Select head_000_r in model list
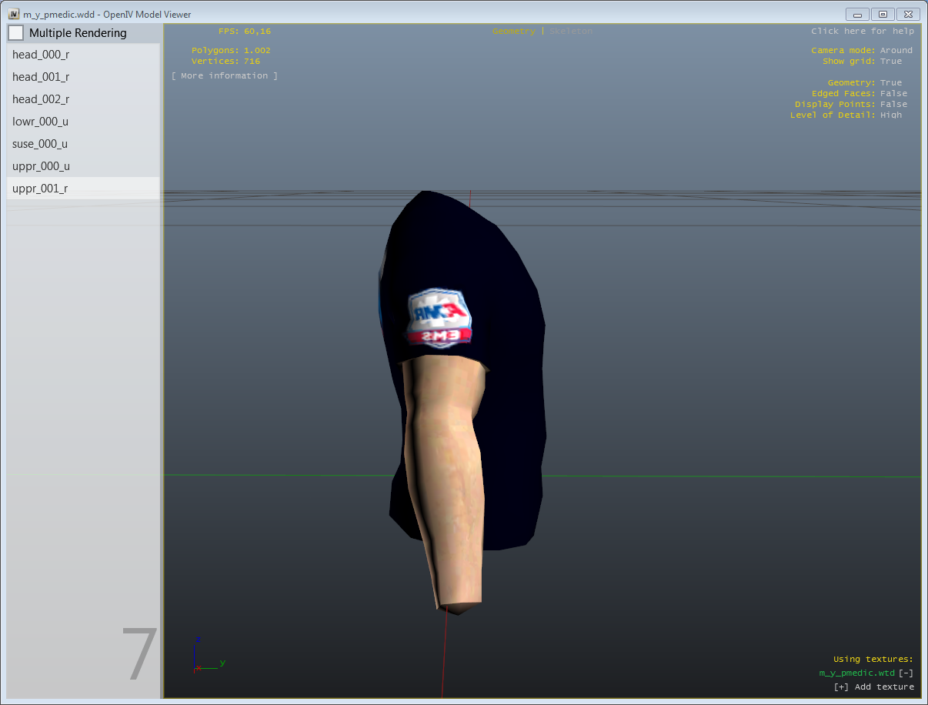 point(41,55)
